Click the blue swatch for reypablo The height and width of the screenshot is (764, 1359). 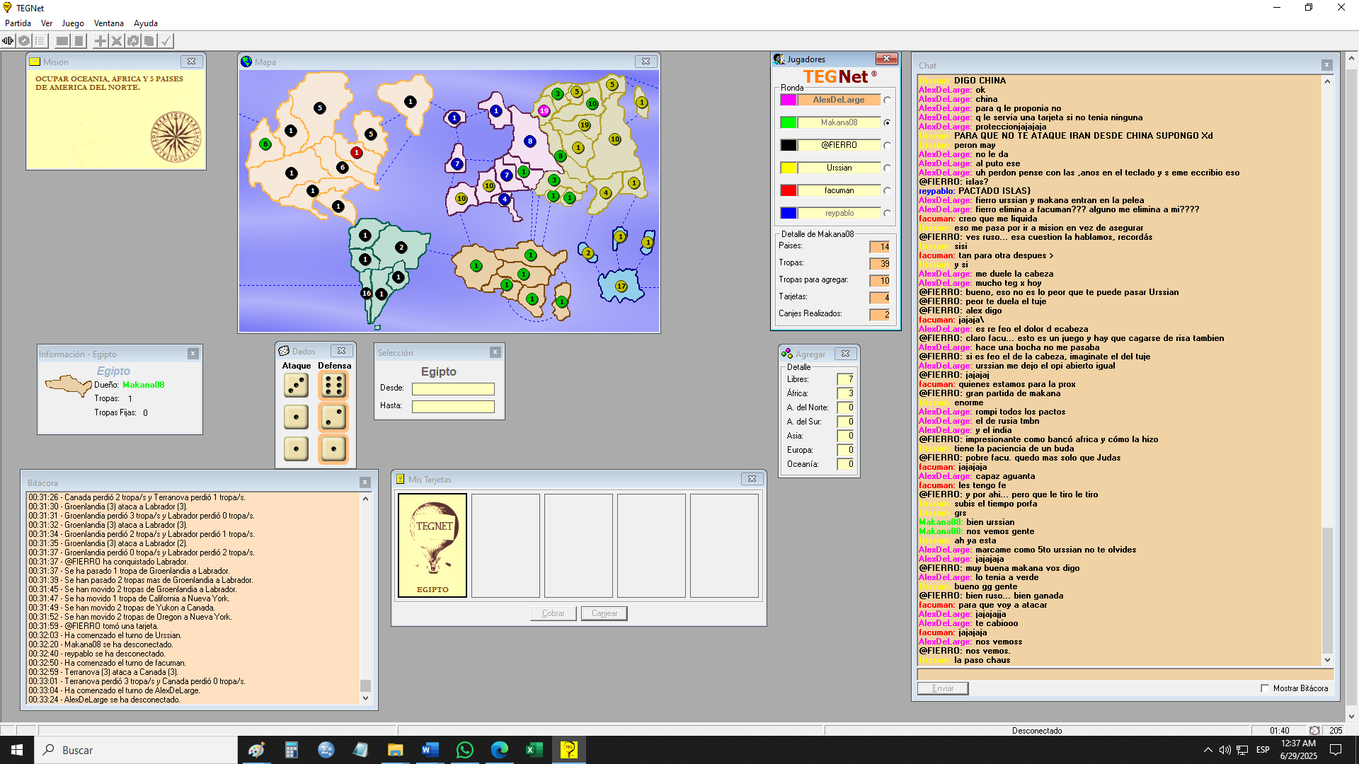coord(789,213)
